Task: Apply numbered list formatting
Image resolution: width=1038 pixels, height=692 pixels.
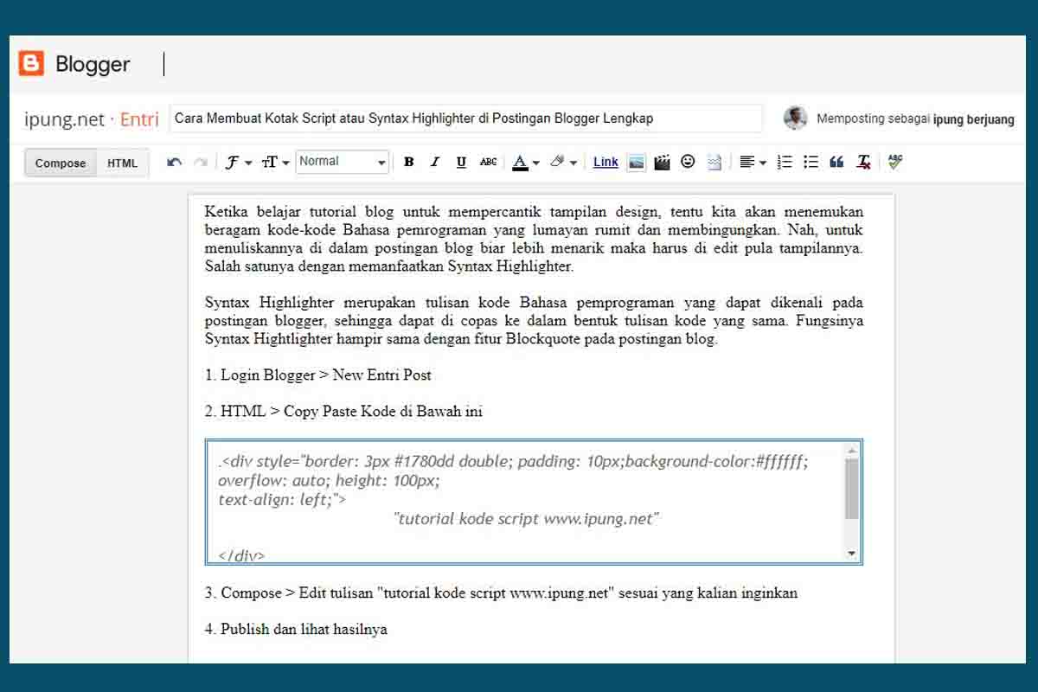Action: 785,162
